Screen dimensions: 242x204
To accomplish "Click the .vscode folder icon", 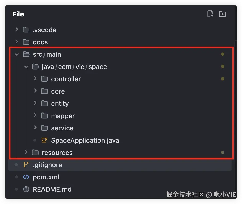I will tap(26, 30).
